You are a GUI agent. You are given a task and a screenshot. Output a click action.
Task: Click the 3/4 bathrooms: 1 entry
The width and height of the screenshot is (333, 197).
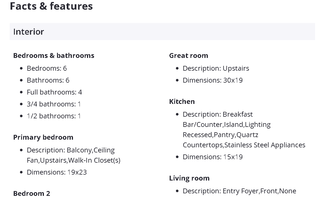tap(54, 104)
